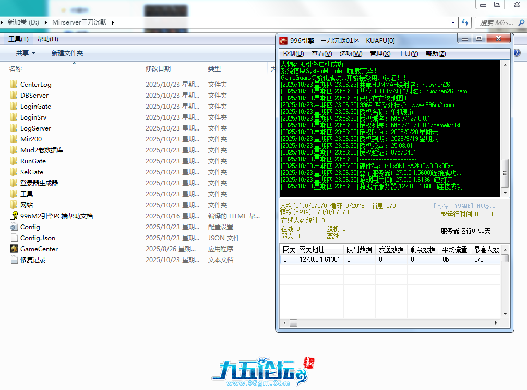Select the 996M2引擎PC端帮助文档 help file icon
The height and width of the screenshot is (390, 527).
[x=14, y=216]
